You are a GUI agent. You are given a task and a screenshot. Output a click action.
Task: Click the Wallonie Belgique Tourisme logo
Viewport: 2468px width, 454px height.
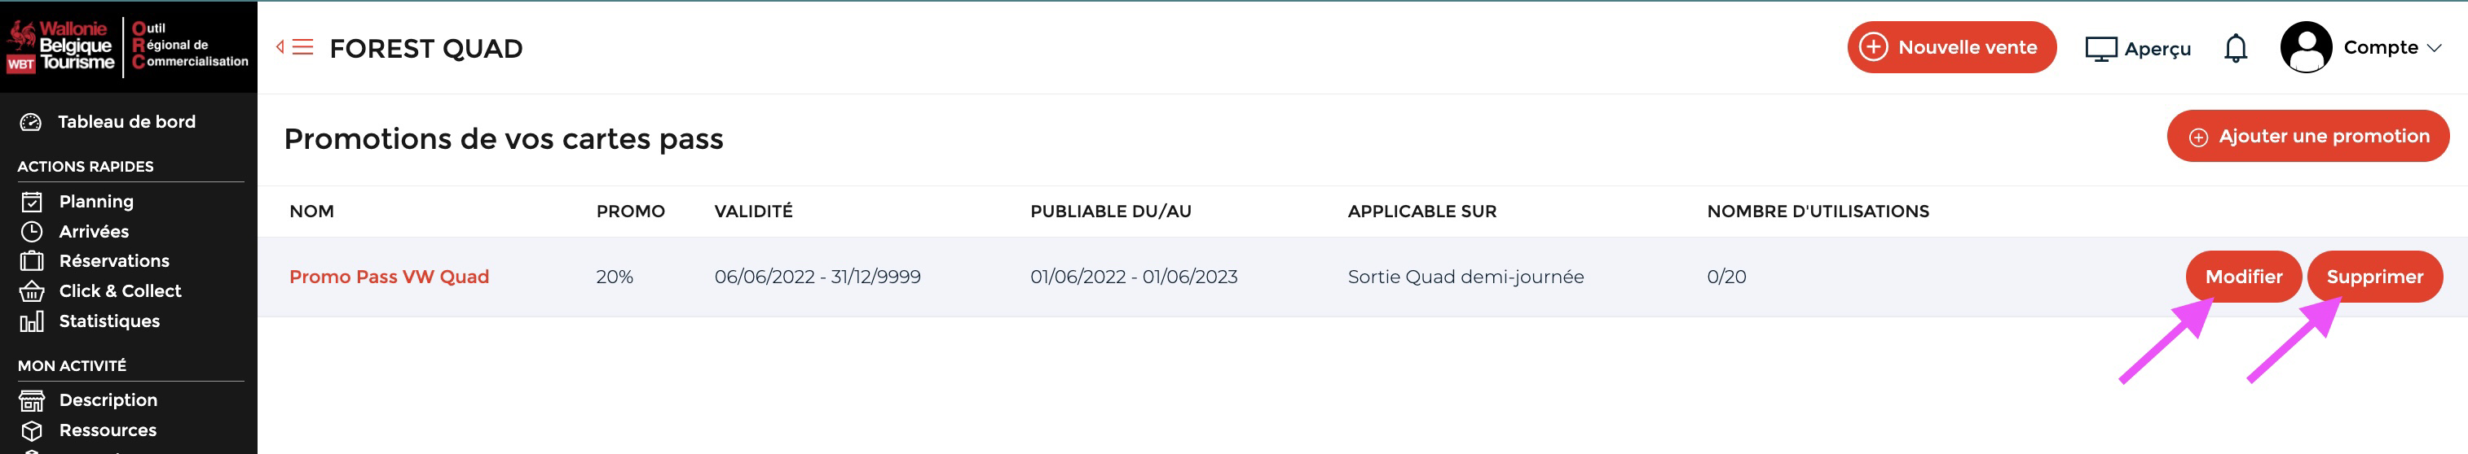click(60, 46)
